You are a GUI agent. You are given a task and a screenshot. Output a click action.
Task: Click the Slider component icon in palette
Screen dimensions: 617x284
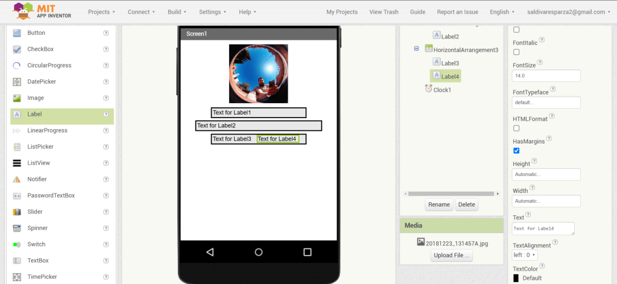click(x=17, y=212)
